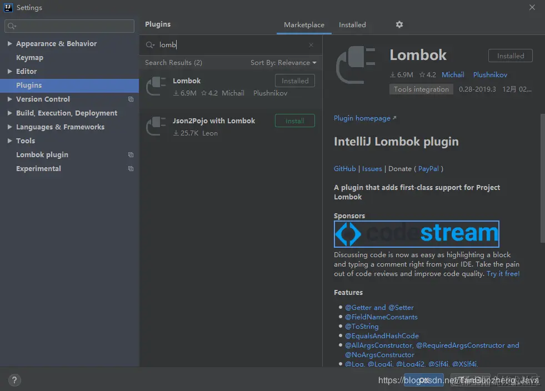The width and height of the screenshot is (545, 391).
Task: Click the help question mark button
Action: 14,380
